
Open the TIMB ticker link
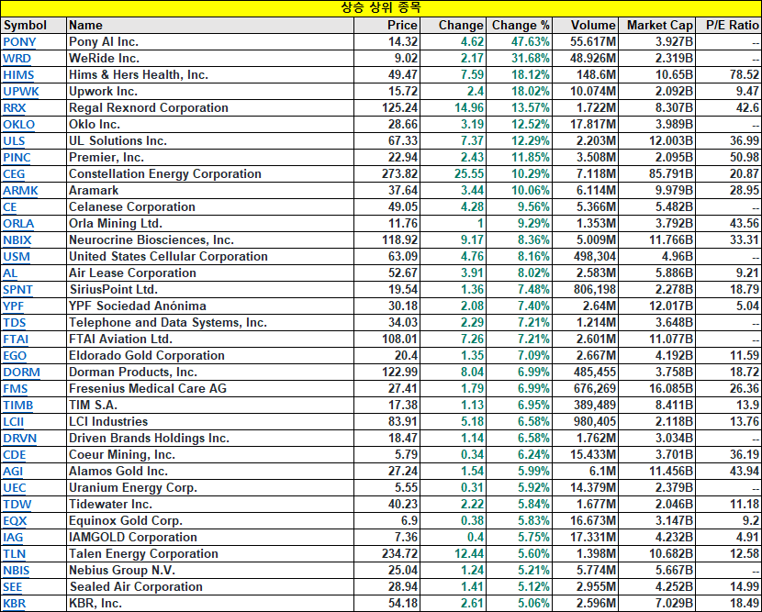click(x=18, y=406)
